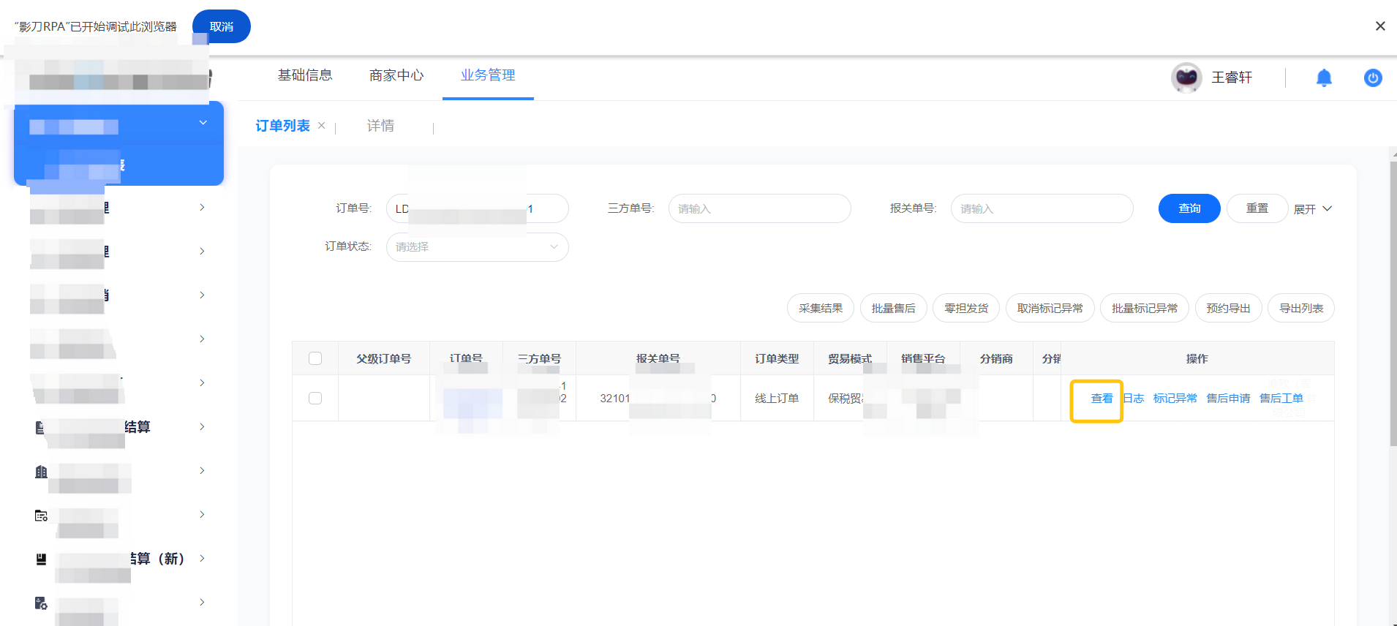Screen dimensions: 1397x626
Task: Click the user avatar image
Action: (1186, 78)
